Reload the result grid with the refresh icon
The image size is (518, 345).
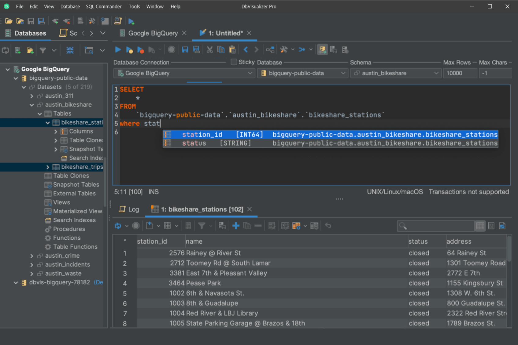pos(118,226)
